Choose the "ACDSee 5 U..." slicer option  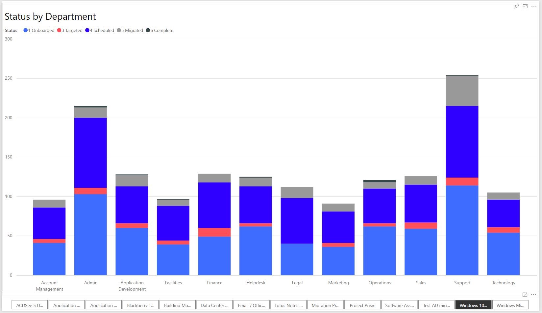tap(30, 305)
